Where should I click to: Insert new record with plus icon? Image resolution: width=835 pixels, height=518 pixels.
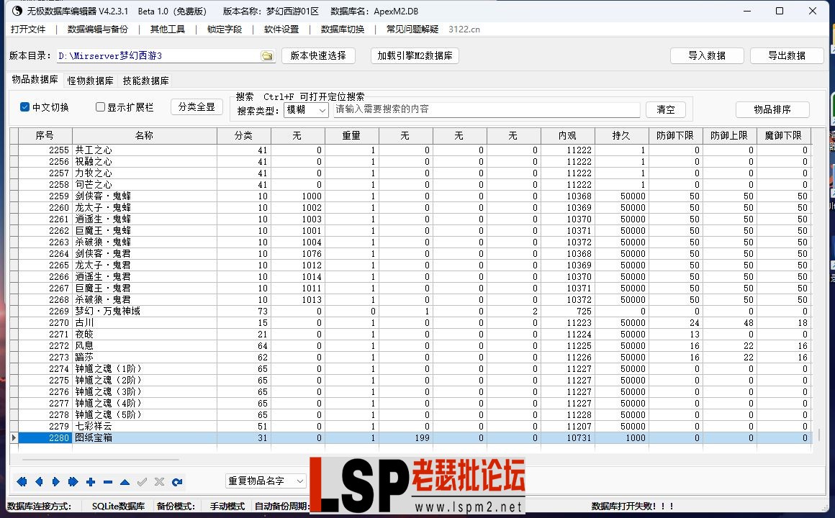(x=91, y=482)
